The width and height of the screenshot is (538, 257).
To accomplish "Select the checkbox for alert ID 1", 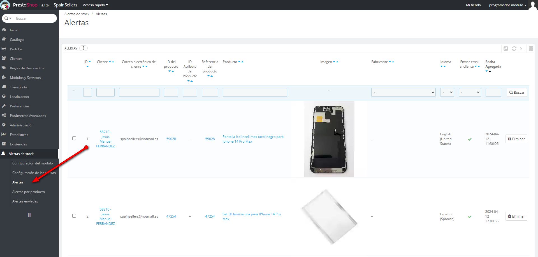I will (x=74, y=138).
